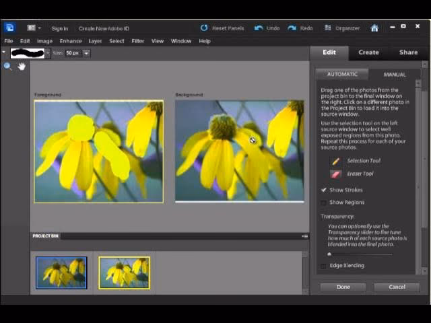
Task: Click the right panel outer scrollbar
Action: [425, 168]
